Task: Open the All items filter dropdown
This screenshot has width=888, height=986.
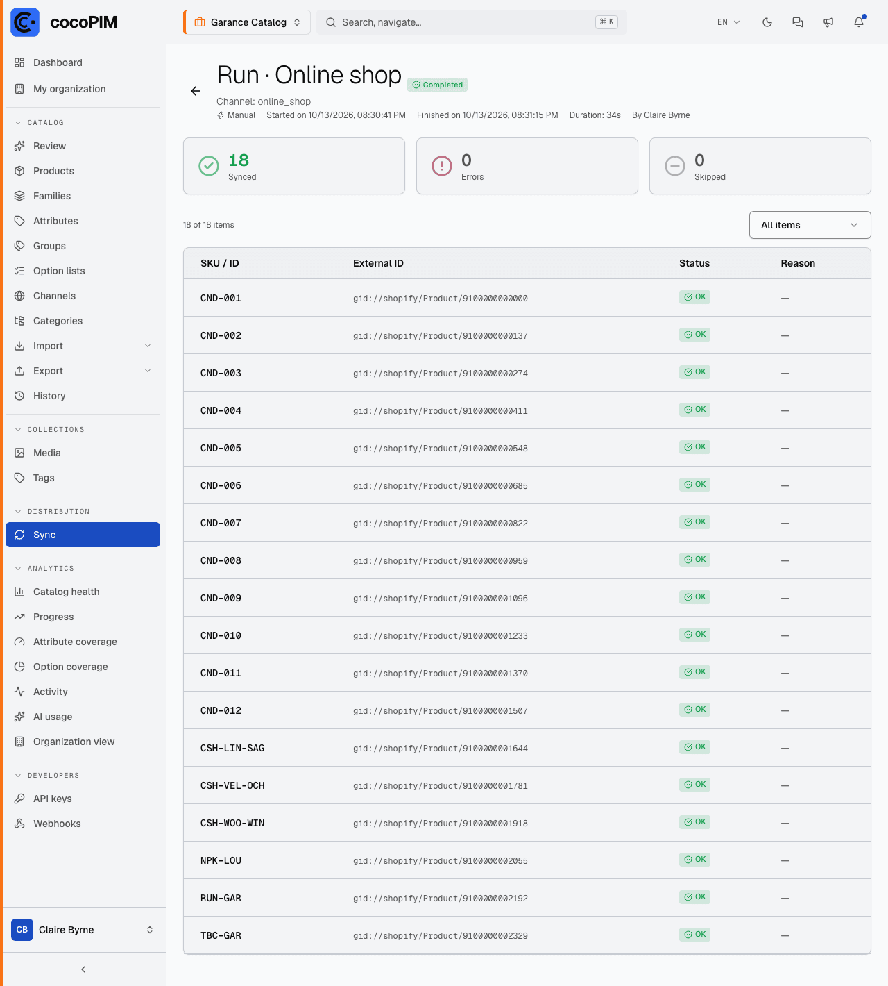Action: (x=810, y=225)
